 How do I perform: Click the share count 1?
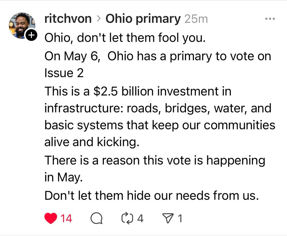pos(180,219)
